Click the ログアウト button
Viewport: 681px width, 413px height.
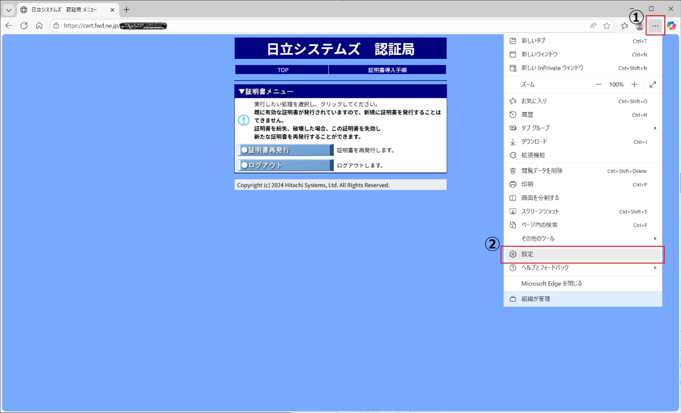(x=285, y=165)
